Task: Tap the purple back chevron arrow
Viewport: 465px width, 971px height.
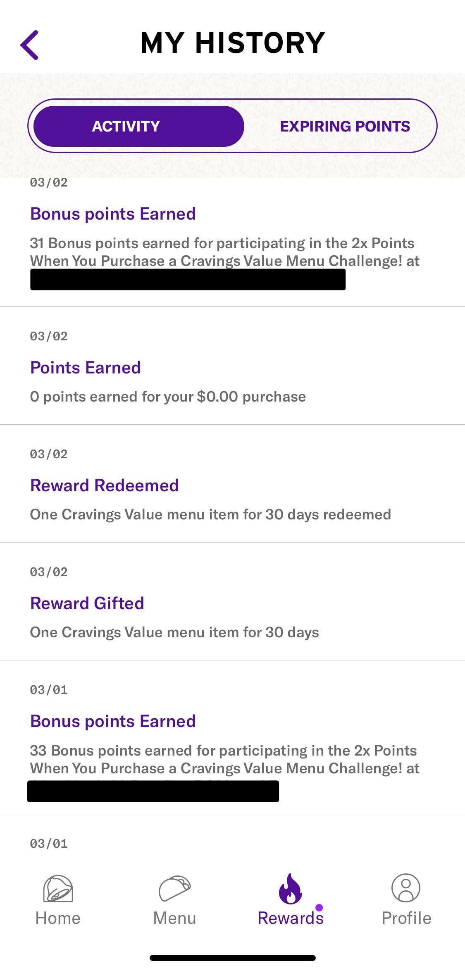Action: click(x=29, y=45)
